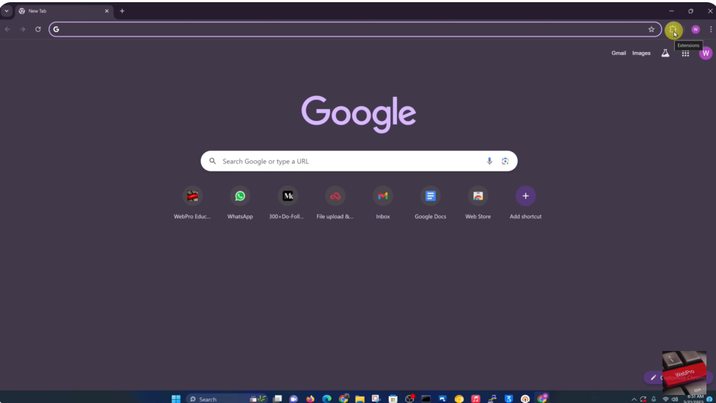Open the volume control in system tray
The width and height of the screenshot is (716, 403).
point(675,399)
